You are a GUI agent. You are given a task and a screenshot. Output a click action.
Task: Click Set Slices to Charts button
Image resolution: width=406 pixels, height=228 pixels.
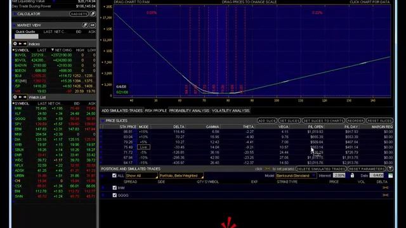pos(324,121)
